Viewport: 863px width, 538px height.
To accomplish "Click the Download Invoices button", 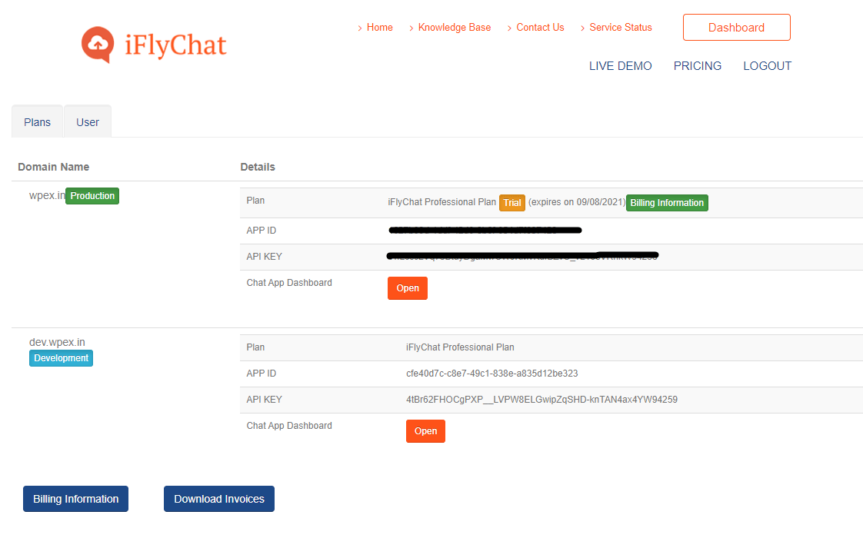I will tap(218, 499).
